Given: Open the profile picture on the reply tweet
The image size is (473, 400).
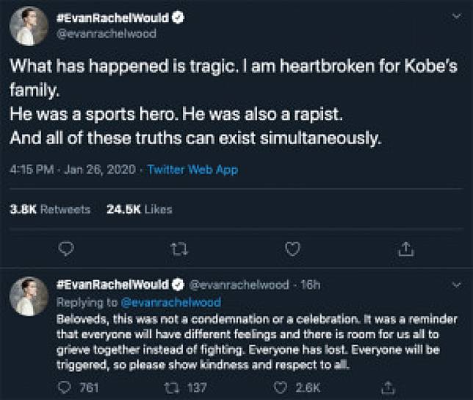Looking at the screenshot, I should (x=28, y=296).
